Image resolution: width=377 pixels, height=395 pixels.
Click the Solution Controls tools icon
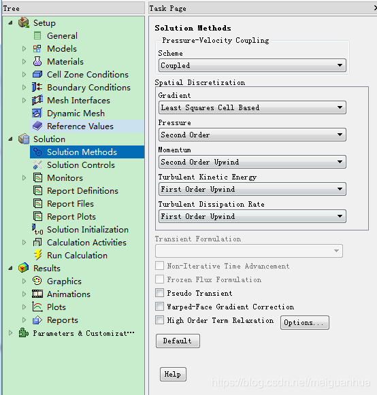(x=37, y=165)
